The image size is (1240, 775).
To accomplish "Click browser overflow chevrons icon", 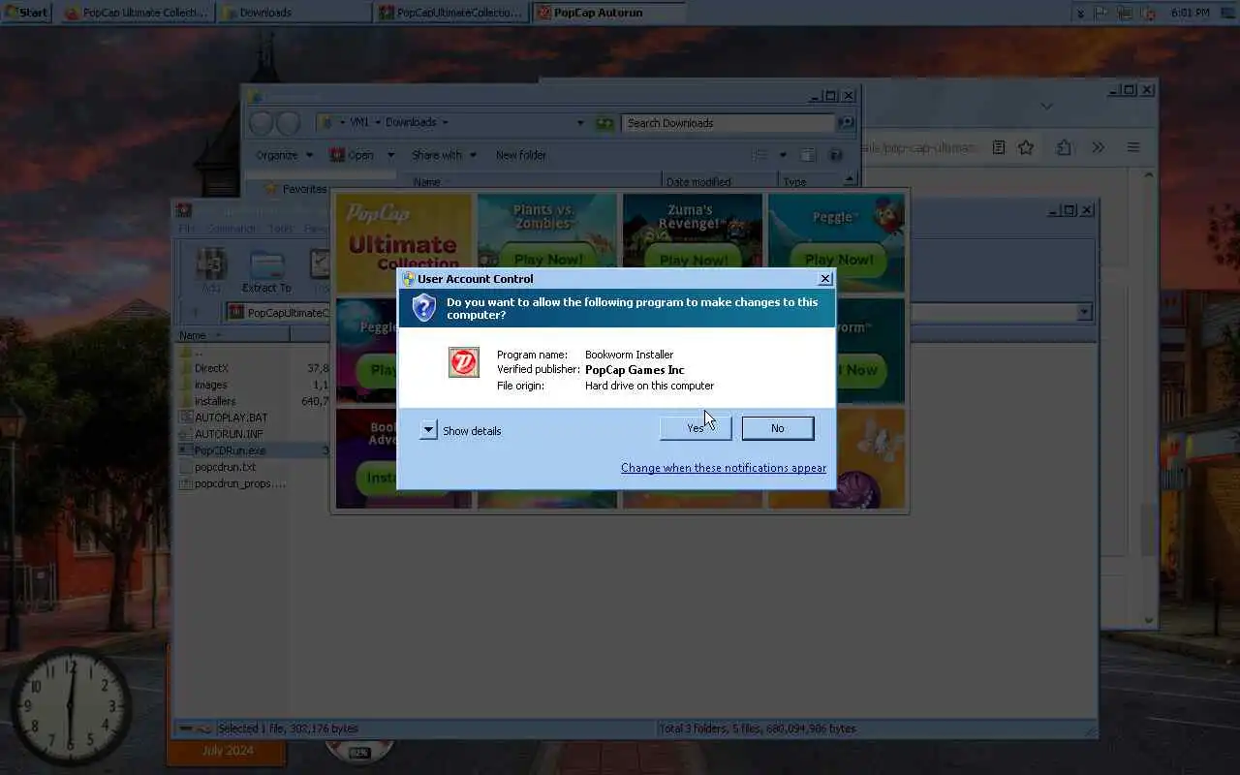I will point(1098,147).
